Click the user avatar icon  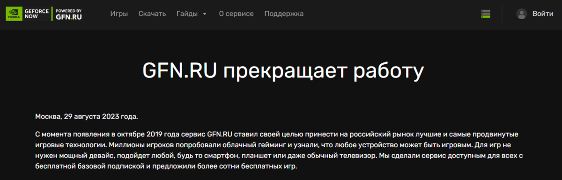coord(522,14)
